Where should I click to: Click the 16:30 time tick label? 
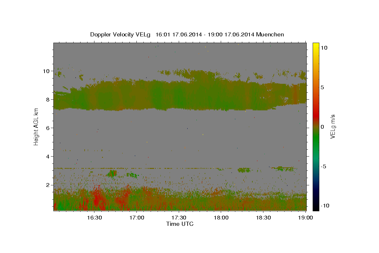(x=94, y=218)
